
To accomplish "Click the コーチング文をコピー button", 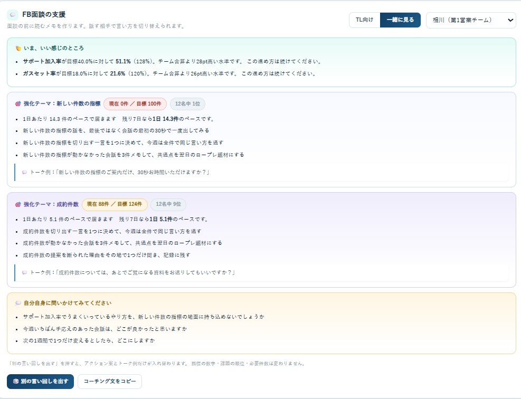I will [x=110, y=382].
